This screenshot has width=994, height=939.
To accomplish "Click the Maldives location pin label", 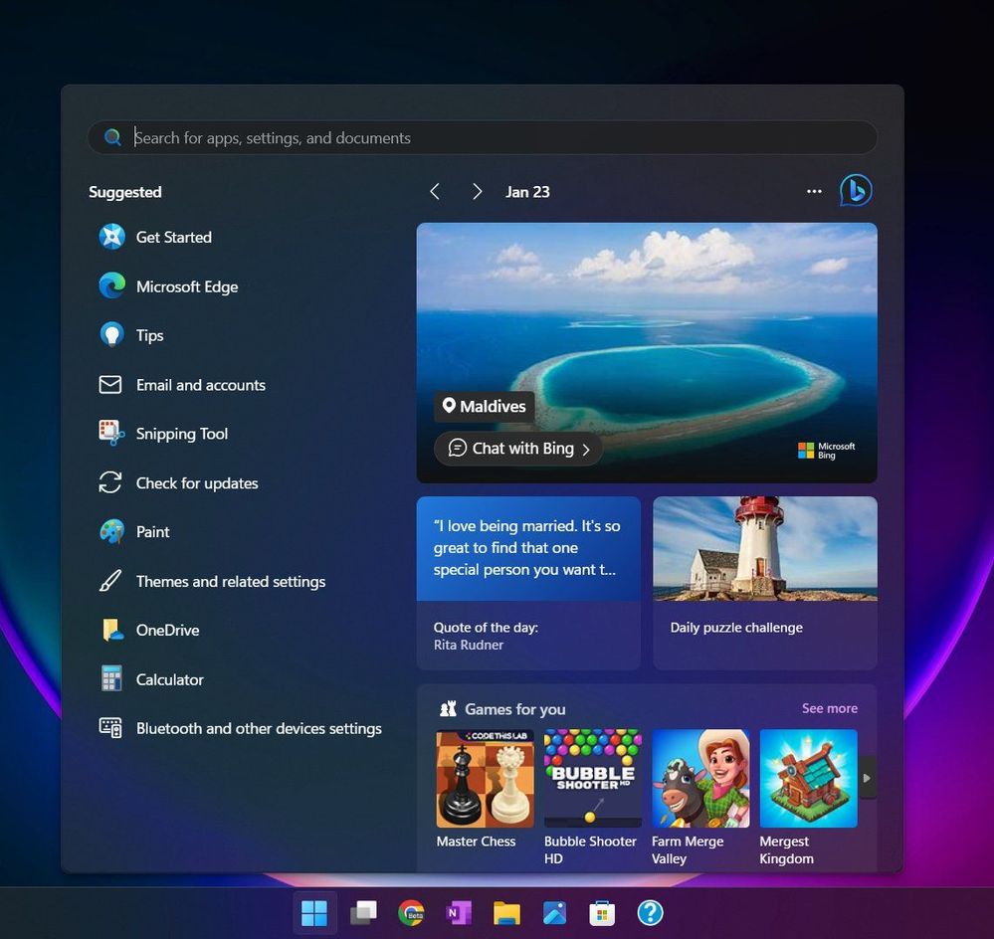I will [485, 406].
